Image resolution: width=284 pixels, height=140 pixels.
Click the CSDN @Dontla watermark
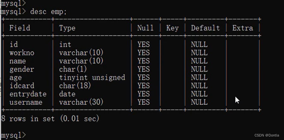266,135
